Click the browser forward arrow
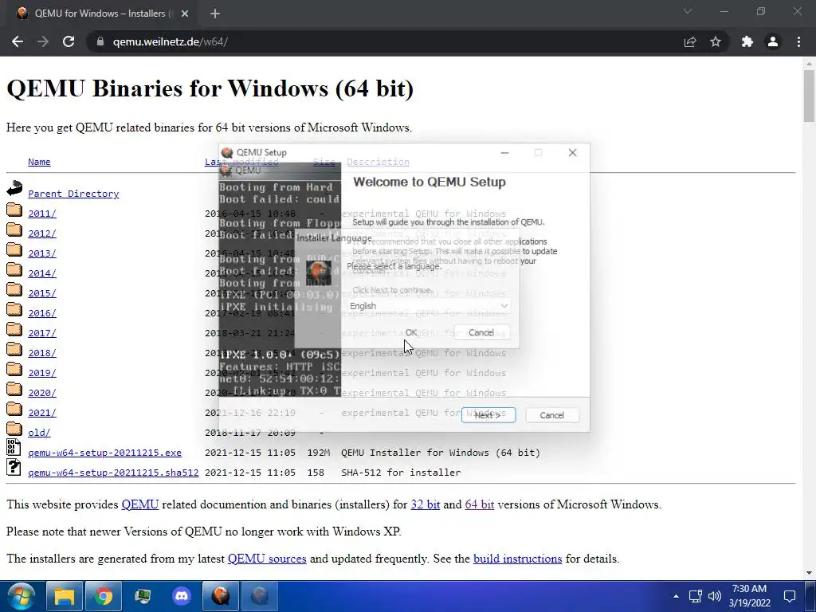Viewport: 816px width, 612px height. [43, 41]
